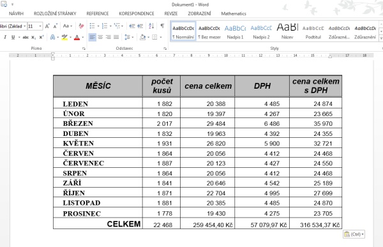The height and width of the screenshot is (247, 383).
Task: Justify the paragraph text
Action: [116, 37]
